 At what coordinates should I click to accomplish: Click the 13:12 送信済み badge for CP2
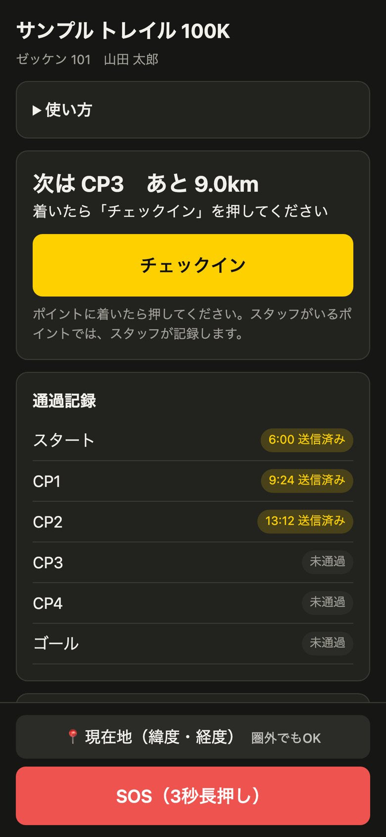point(305,521)
